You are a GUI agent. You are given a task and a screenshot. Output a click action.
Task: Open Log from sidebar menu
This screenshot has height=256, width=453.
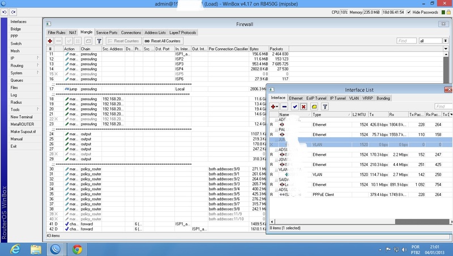click(14, 95)
